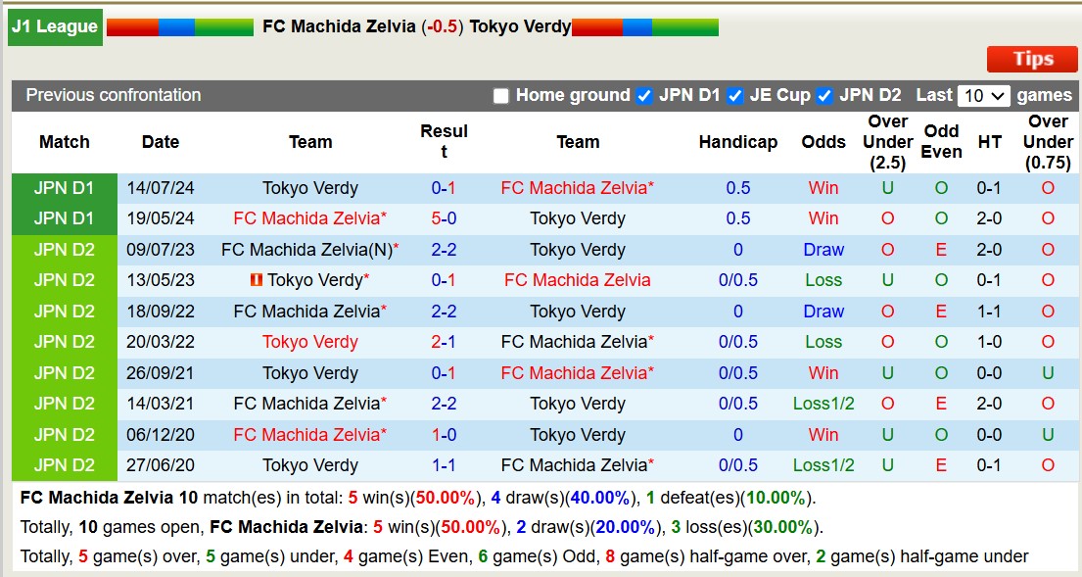The image size is (1082, 577).
Task: Click the JPN D2 badge on the 09/07/23 row
Action: click(63, 250)
